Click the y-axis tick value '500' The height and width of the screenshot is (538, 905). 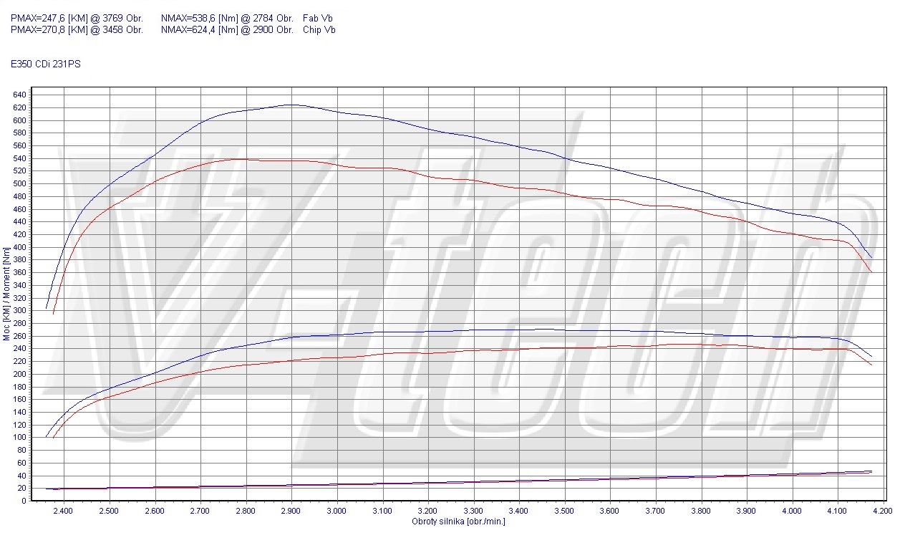click(19, 183)
